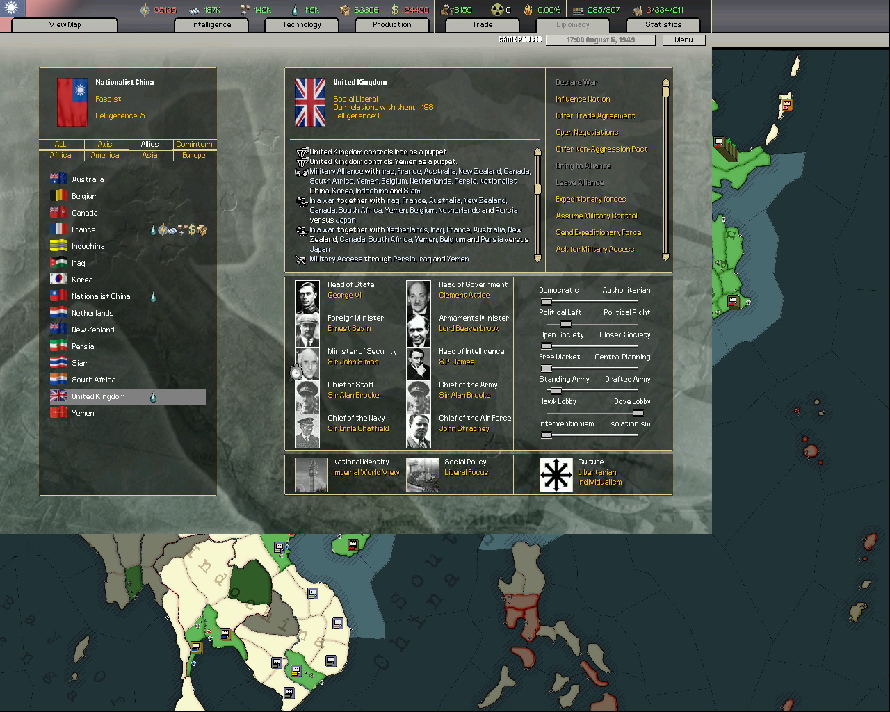Switch to the Production tab
This screenshot has height=712, width=890.
point(391,24)
